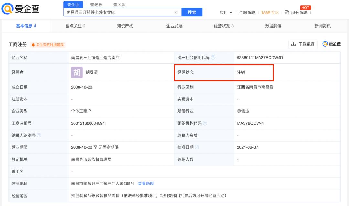View the 数据解读 tab
The height and width of the screenshot is (206, 349).
pos(272,26)
